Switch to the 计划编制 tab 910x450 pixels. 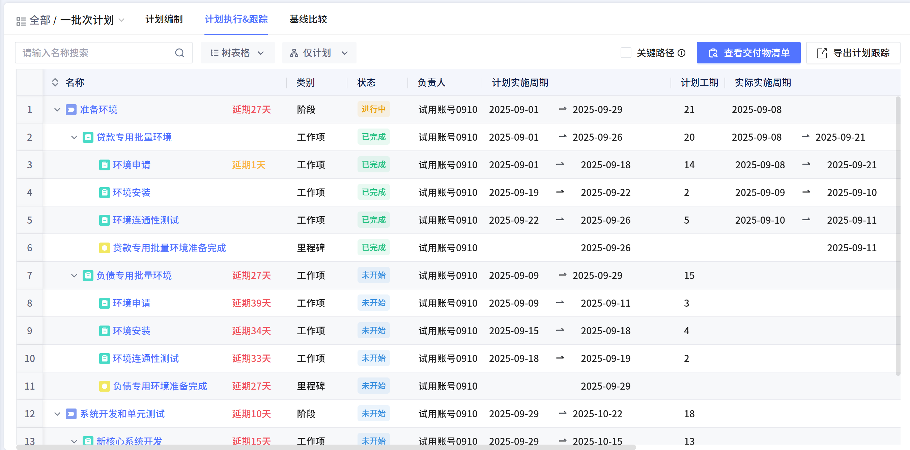coord(164,20)
